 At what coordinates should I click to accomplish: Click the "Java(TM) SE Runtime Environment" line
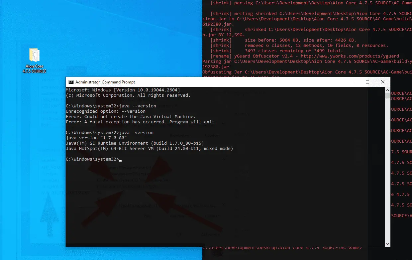pos(135,143)
